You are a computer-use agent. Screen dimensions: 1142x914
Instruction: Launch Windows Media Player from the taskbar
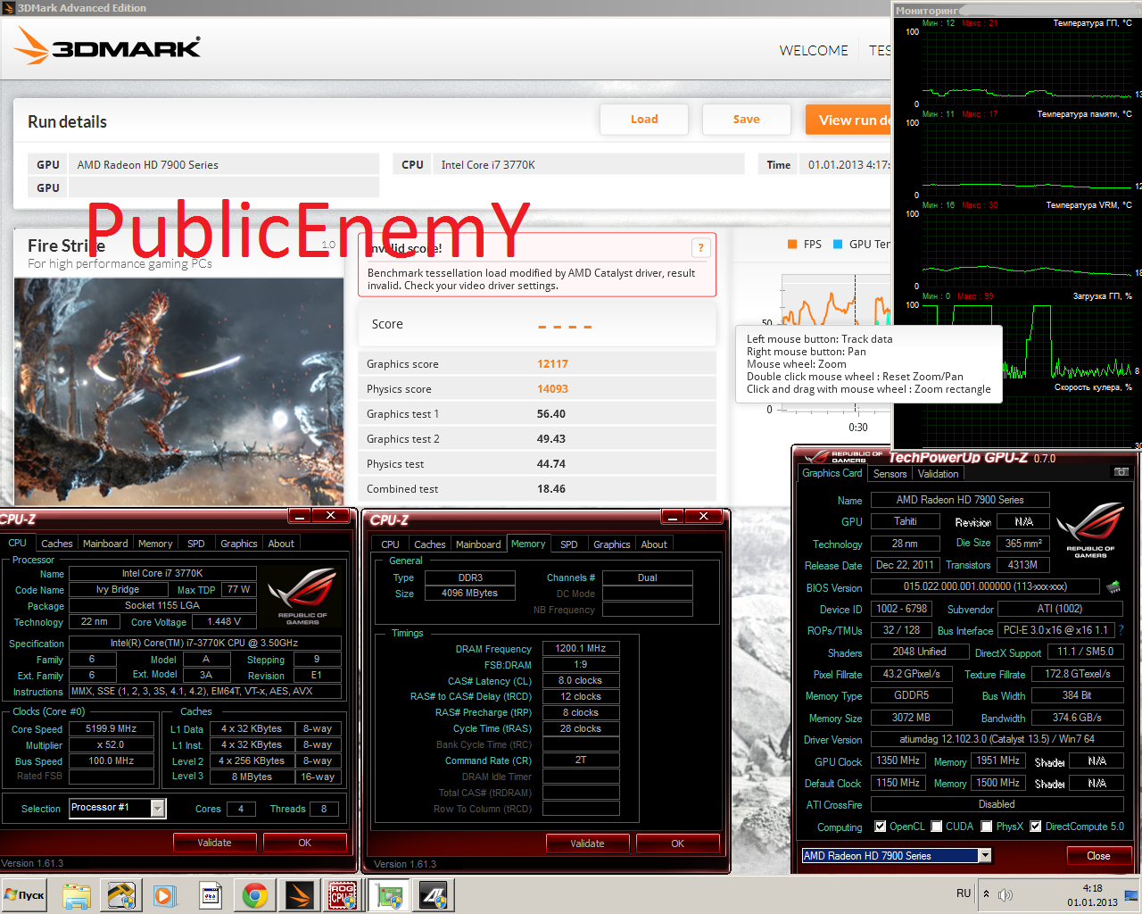coord(165,895)
